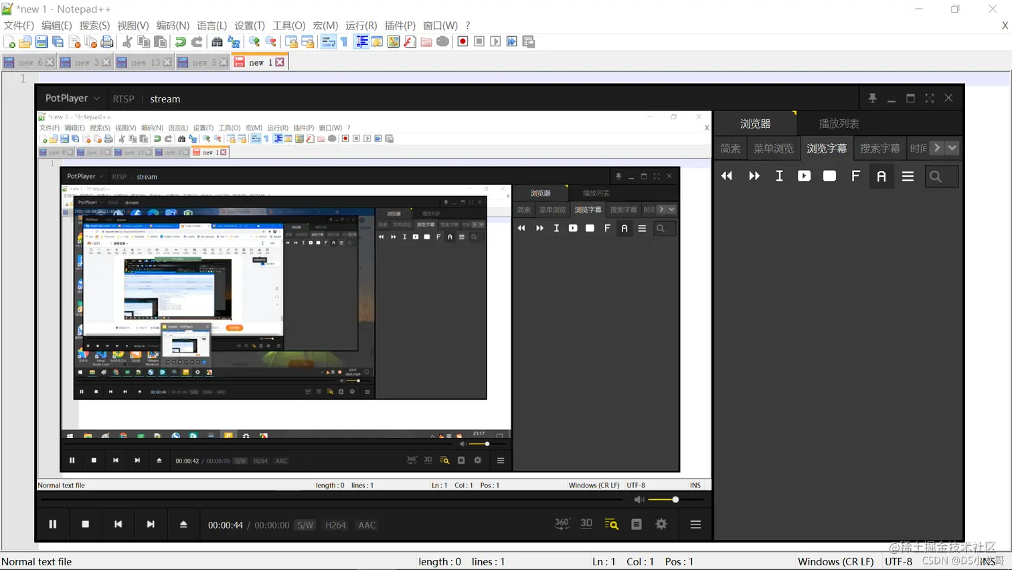This screenshot has width=1012, height=570.
Task: Click the Paste toolbar icon
Action: (161, 42)
